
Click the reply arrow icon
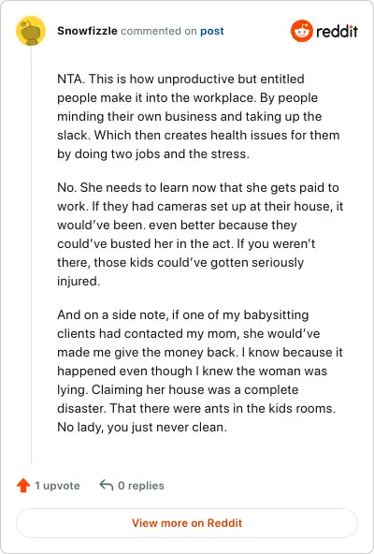tap(107, 485)
